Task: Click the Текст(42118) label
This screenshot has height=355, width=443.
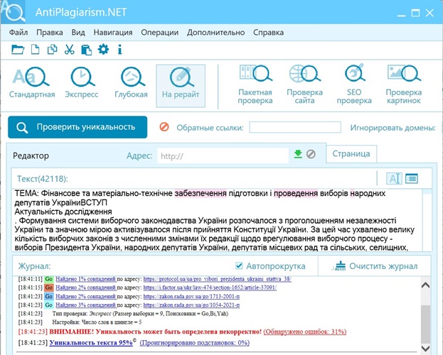Action: (43, 179)
